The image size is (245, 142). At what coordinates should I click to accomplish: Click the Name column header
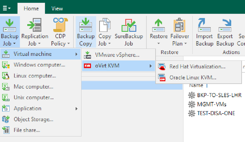point(196,86)
